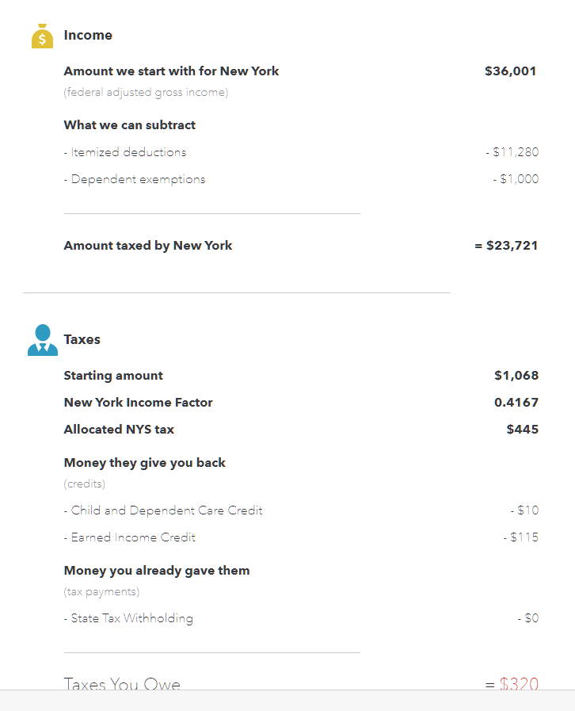The image size is (575, 711).
Task: Click the Itemized deductions line
Action: (125, 152)
